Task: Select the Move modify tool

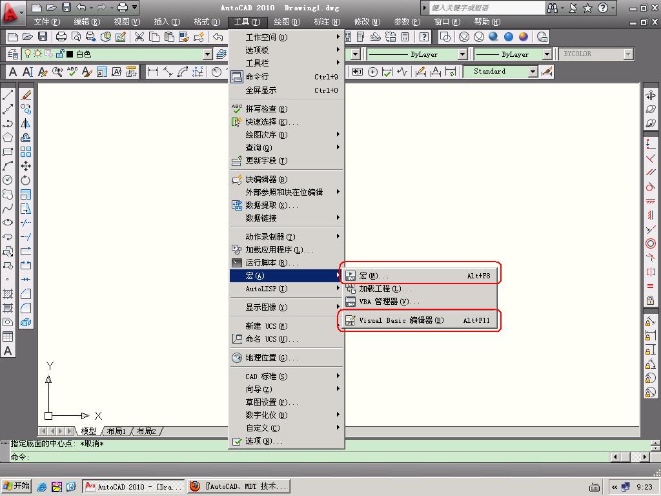Action: [x=26, y=166]
